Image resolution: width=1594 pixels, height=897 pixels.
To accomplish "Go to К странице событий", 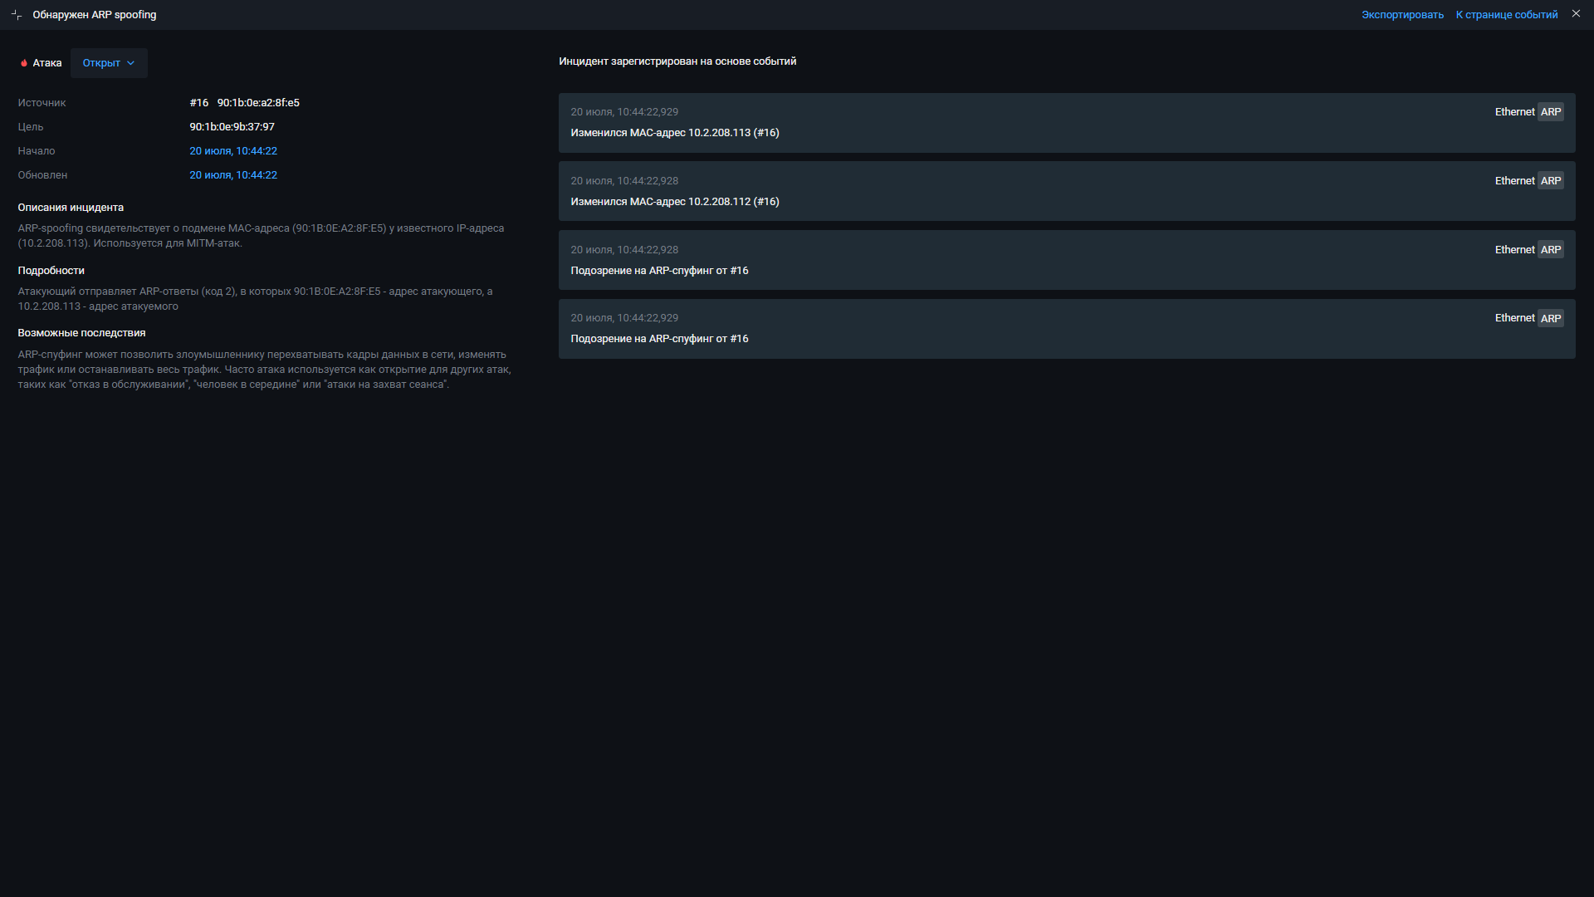I will click(1506, 15).
